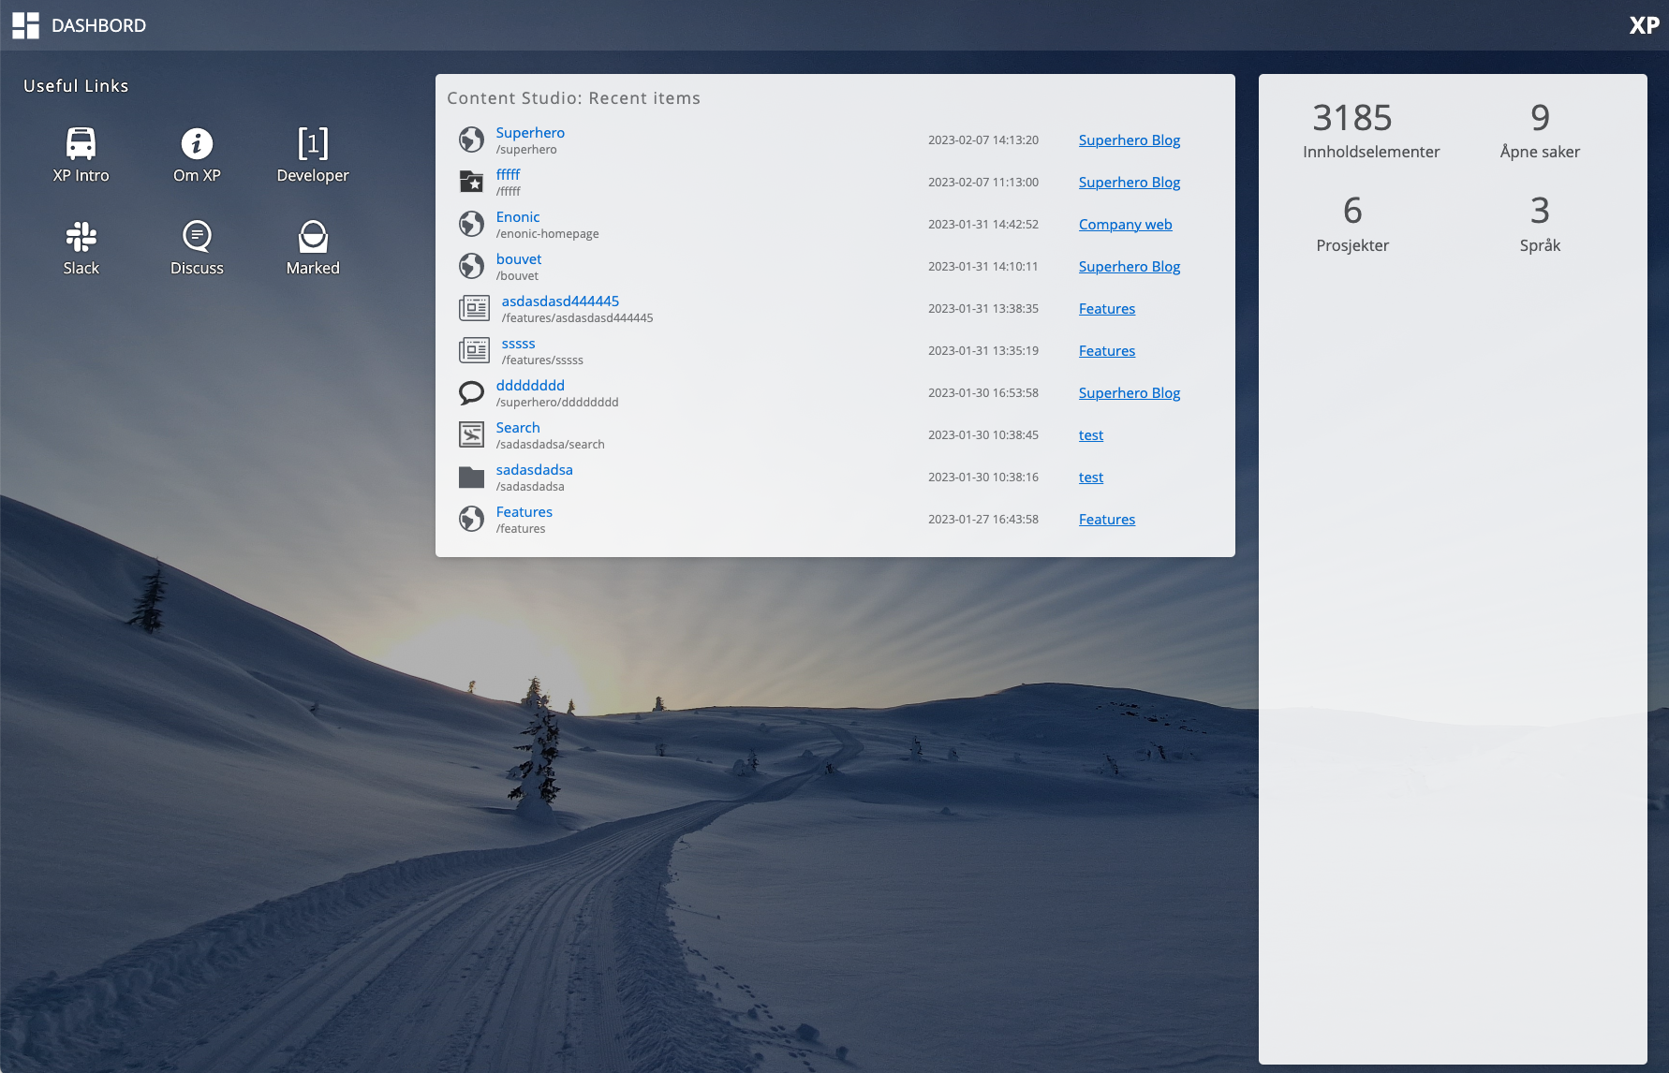
Task: Open the fffff recent item
Action: click(508, 174)
